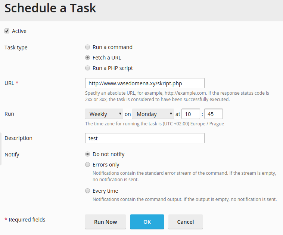This screenshot has width=283, height=235.
Task: Toggle the Active checkbox
Action: [7, 31]
